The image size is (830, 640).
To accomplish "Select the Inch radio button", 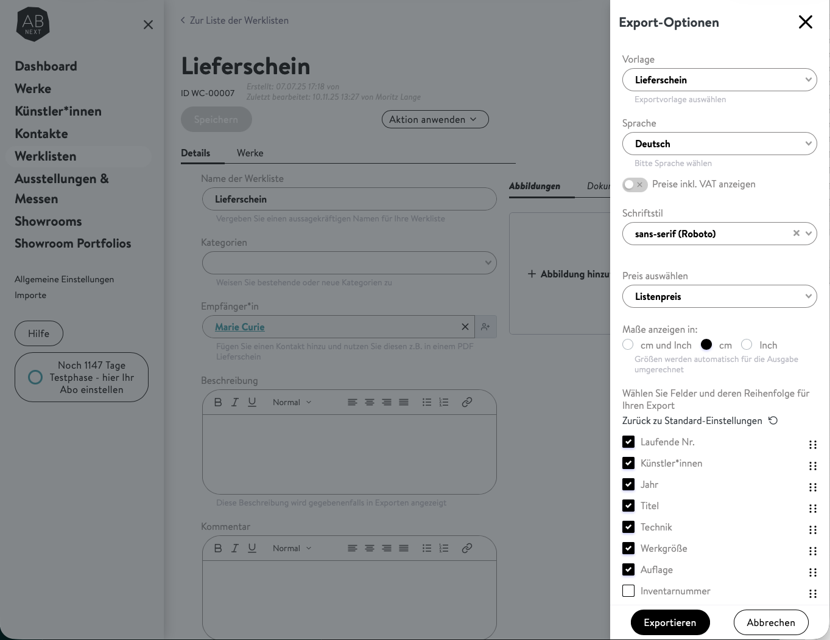I will point(747,345).
